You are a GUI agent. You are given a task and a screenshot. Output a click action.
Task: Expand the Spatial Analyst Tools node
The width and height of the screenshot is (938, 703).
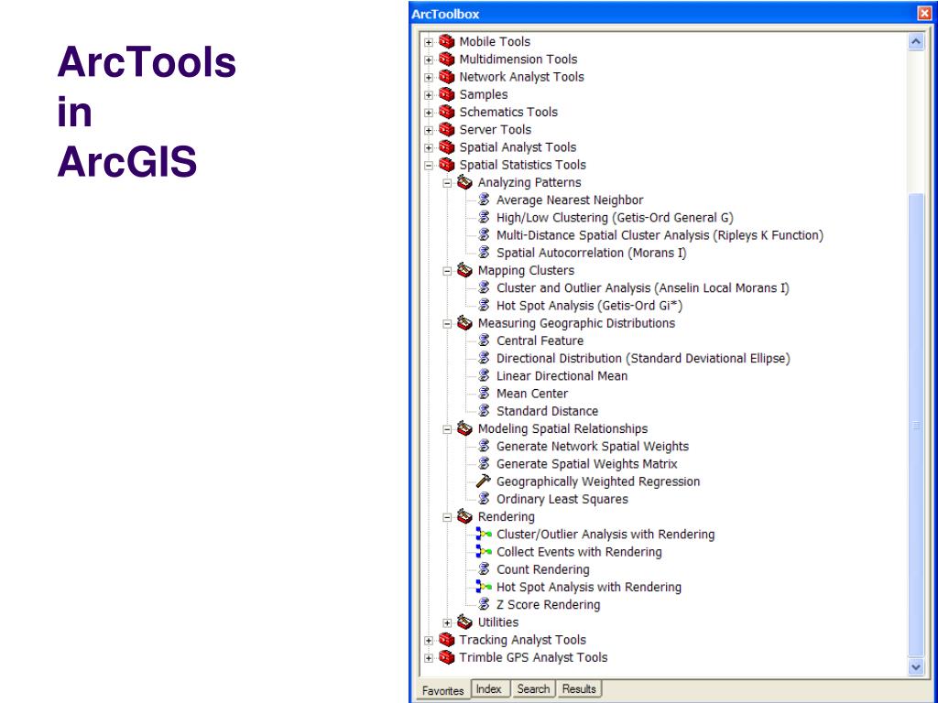[x=429, y=147]
